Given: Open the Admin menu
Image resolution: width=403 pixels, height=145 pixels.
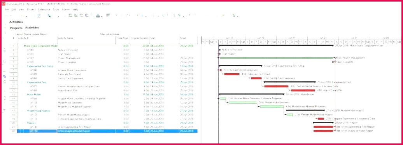Looking at the screenshot, I should [65, 9].
